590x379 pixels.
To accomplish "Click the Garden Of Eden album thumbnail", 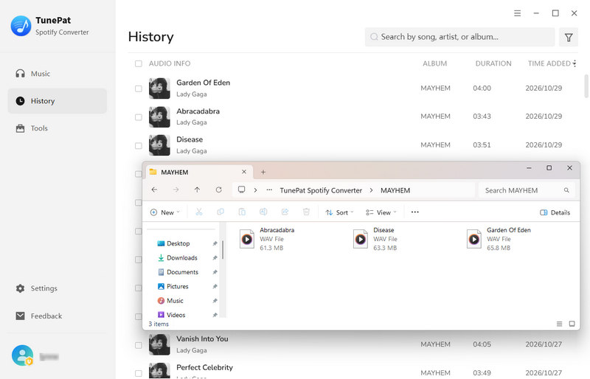I will tap(159, 88).
